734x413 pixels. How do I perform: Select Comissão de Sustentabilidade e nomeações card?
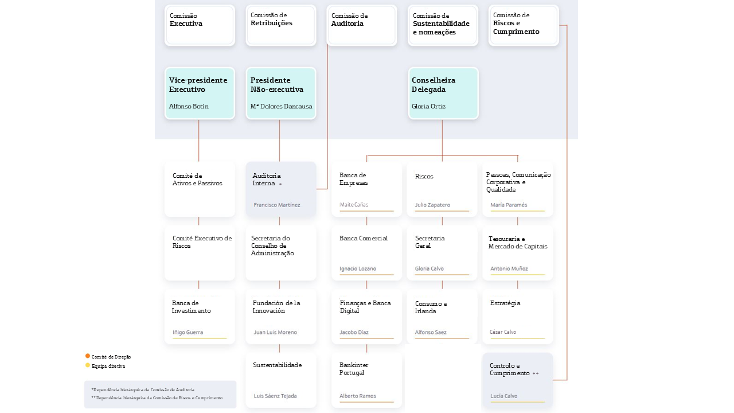(443, 25)
